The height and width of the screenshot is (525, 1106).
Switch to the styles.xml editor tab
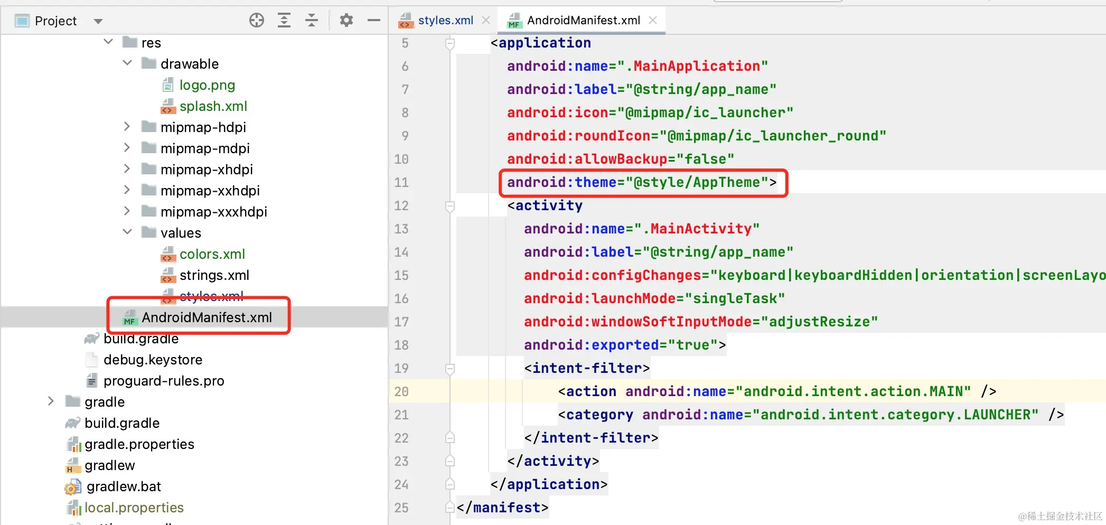pyautogui.click(x=445, y=21)
